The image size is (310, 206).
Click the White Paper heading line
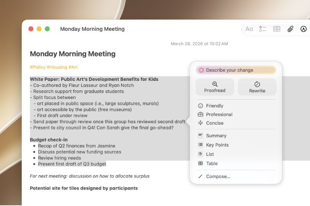(94, 79)
